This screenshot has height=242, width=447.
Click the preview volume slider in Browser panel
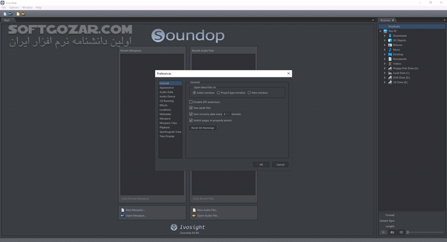(x=425, y=232)
